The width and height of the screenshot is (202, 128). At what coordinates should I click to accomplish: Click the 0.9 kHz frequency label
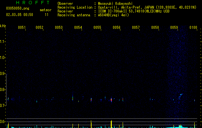[x=3, y=74]
